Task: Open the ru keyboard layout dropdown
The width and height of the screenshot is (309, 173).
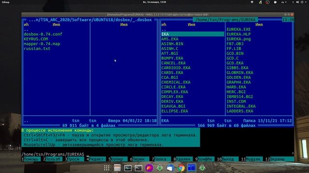Action: click(284, 2)
